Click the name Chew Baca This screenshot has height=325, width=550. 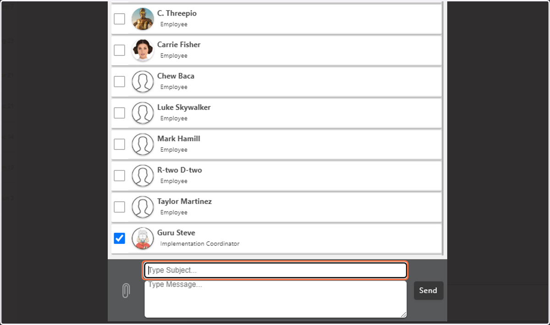coord(176,76)
